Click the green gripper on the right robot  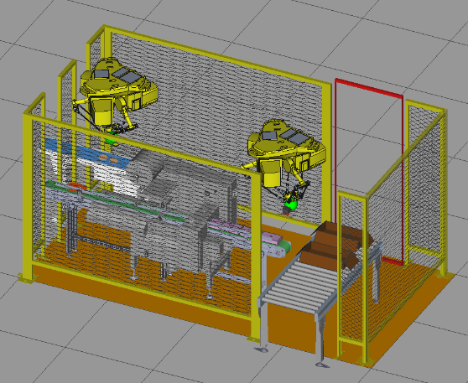290,205
